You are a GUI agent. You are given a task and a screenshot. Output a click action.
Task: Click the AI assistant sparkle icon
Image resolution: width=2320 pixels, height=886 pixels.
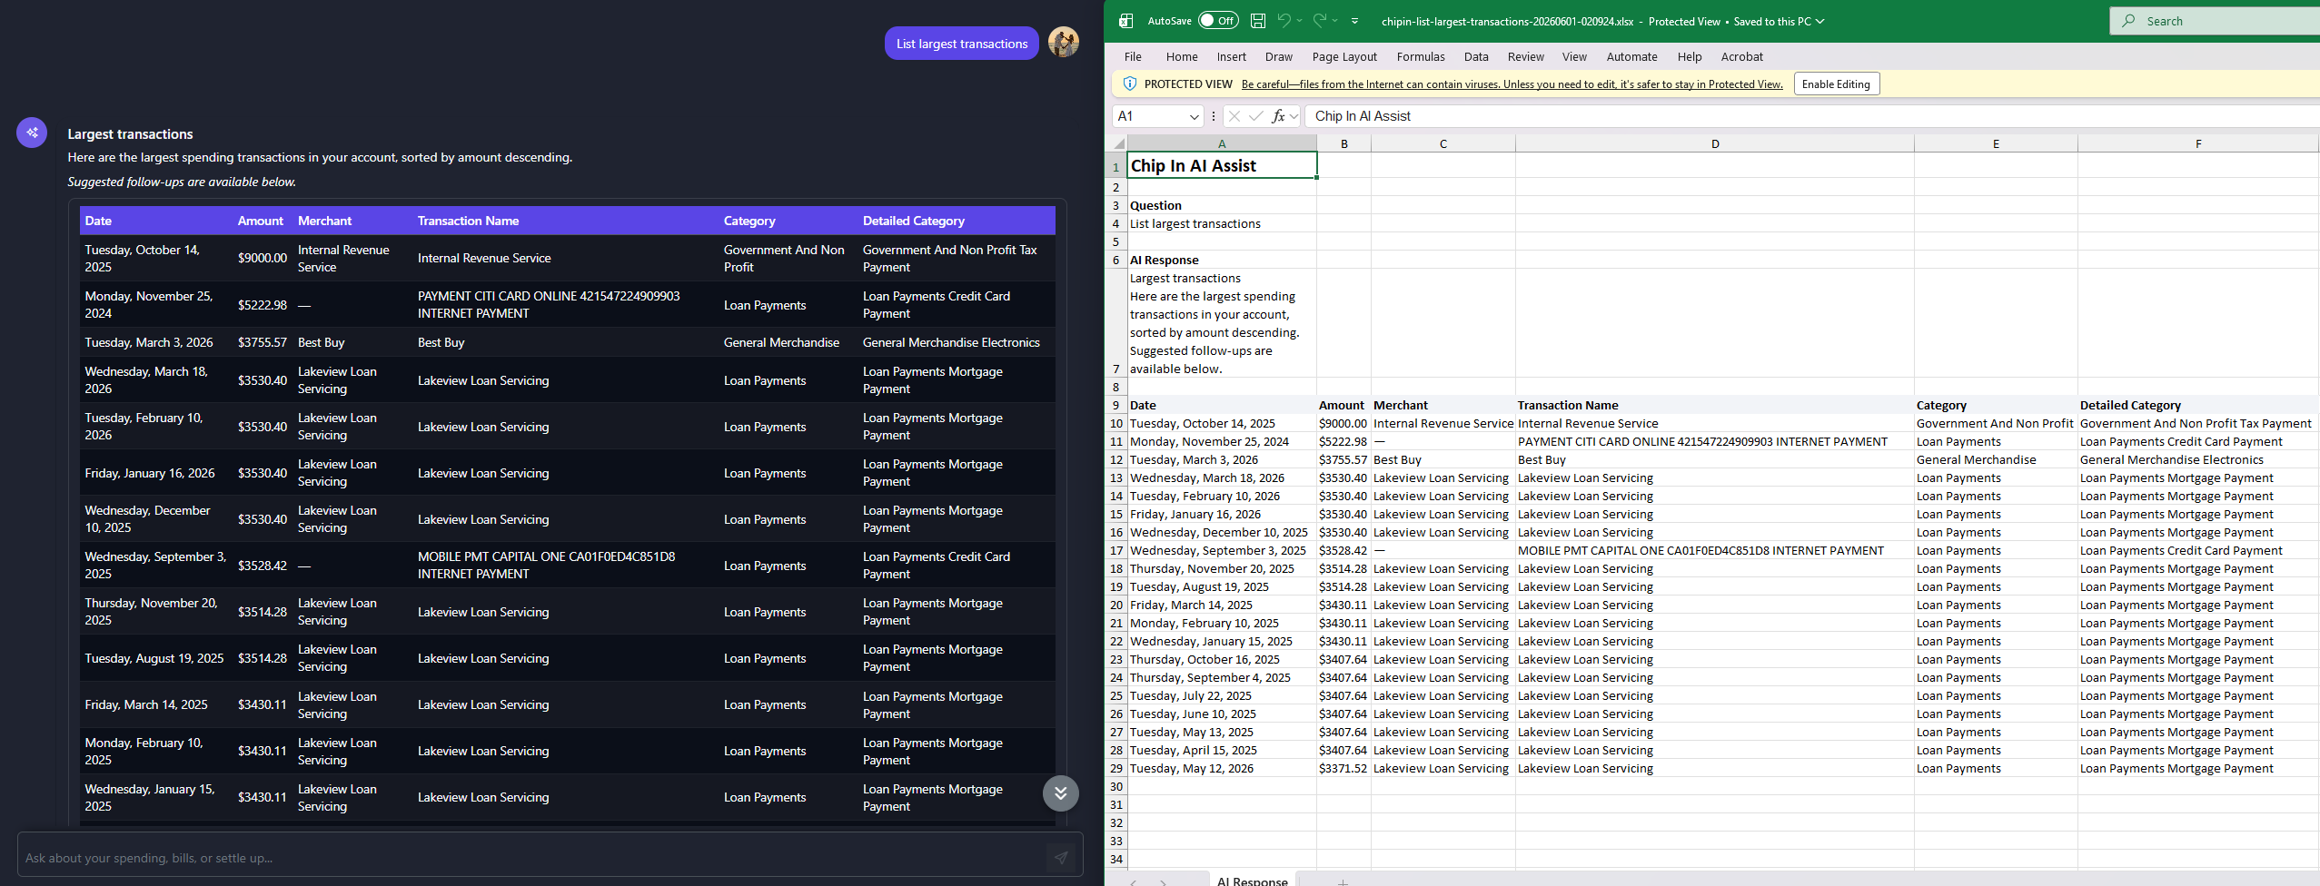pos(32,133)
